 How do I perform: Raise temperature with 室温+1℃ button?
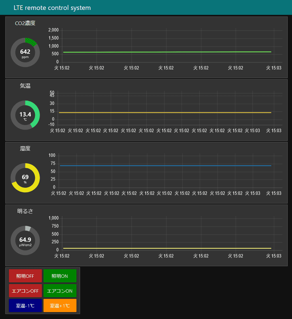pos(60,305)
